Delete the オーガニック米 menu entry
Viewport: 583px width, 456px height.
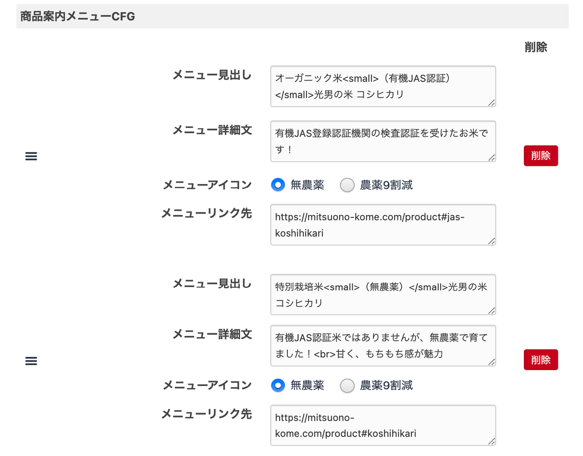click(x=541, y=156)
